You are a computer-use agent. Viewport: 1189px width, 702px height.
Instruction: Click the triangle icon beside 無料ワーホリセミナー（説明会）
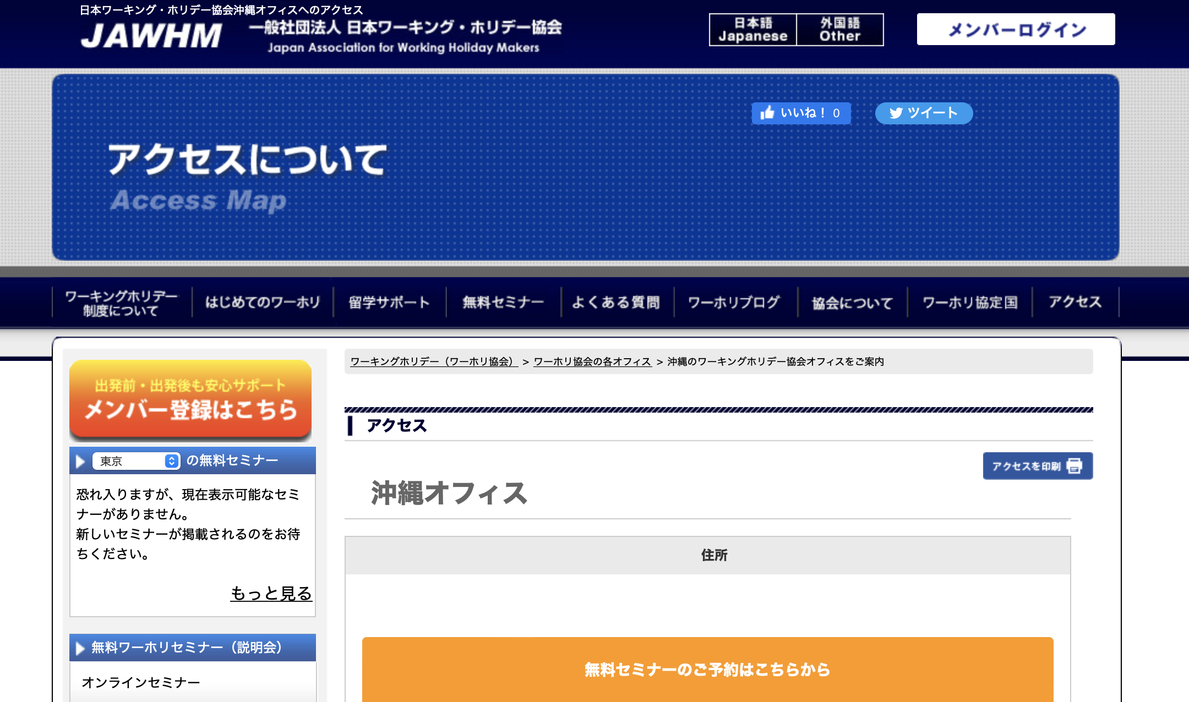[80, 648]
